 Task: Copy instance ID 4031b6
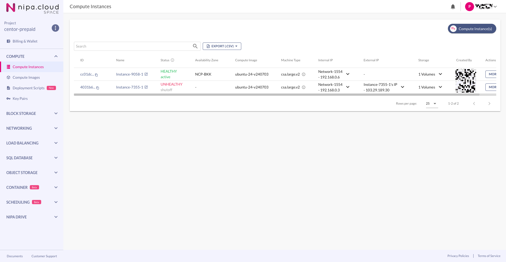click(98, 88)
